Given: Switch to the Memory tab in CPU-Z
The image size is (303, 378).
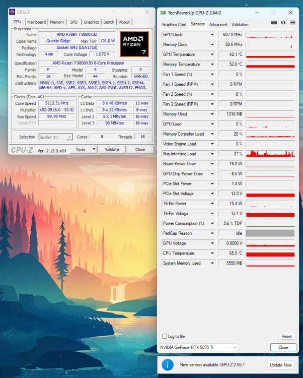Looking at the screenshot, I should (x=57, y=22).
